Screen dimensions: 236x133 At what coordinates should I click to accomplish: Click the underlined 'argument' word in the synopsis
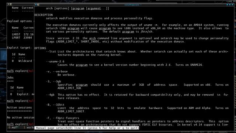click(x=94, y=8)
